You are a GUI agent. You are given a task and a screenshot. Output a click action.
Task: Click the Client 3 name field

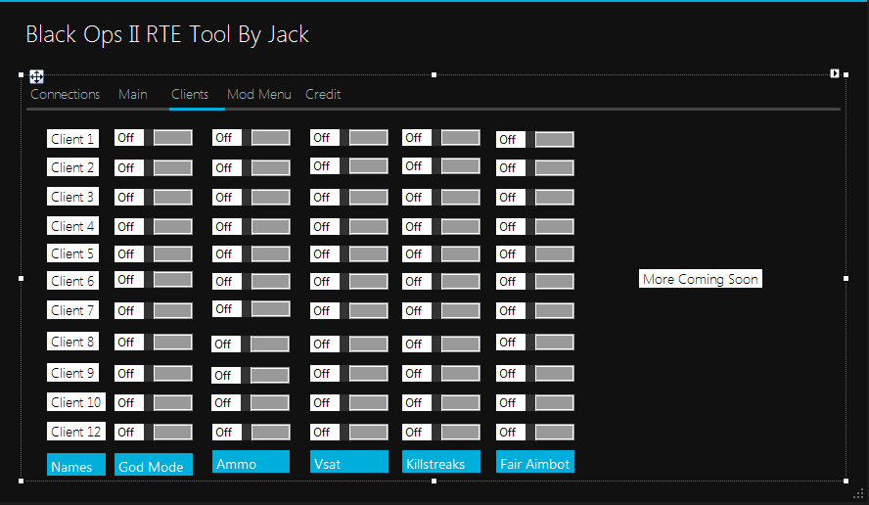(x=72, y=197)
